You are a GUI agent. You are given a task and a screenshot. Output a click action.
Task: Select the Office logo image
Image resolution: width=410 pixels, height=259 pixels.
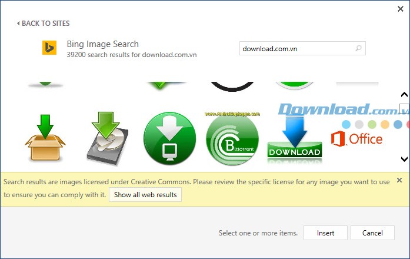pos(356,139)
